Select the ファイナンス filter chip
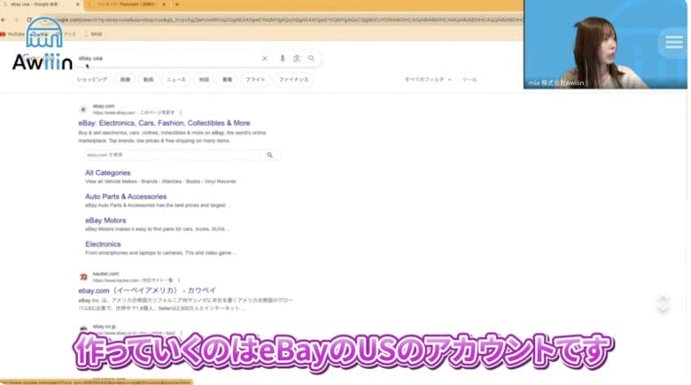Image resolution: width=691 pixels, height=385 pixels. coord(293,80)
